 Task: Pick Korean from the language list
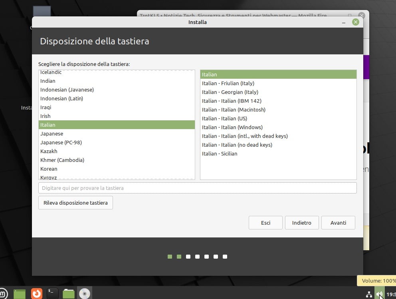pyautogui.click(x=49, y=169)
